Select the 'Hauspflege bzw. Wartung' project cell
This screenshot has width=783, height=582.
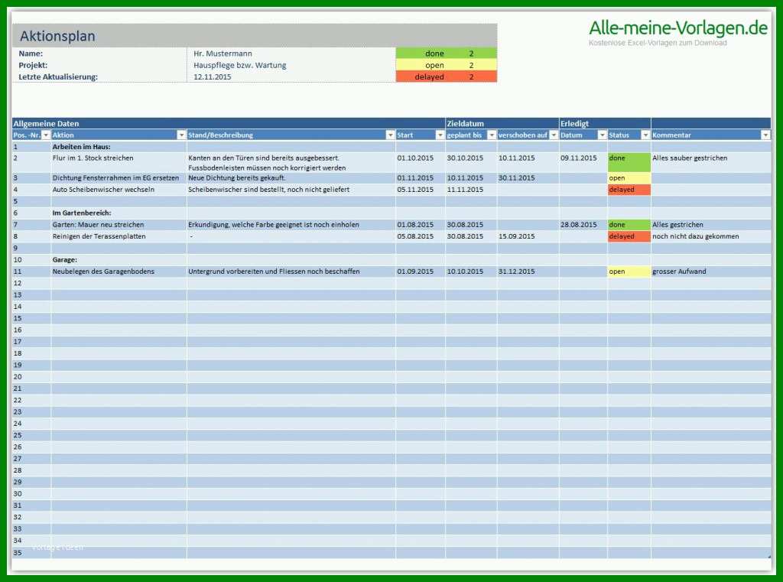point(291,65)
